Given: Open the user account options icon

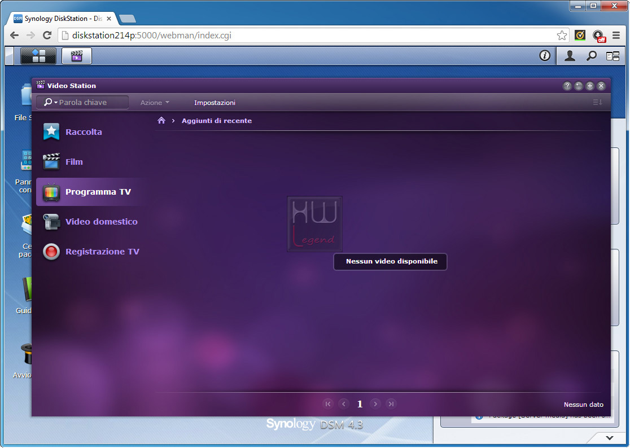Looking at the screenshot, I should click(x=570, y=56).
